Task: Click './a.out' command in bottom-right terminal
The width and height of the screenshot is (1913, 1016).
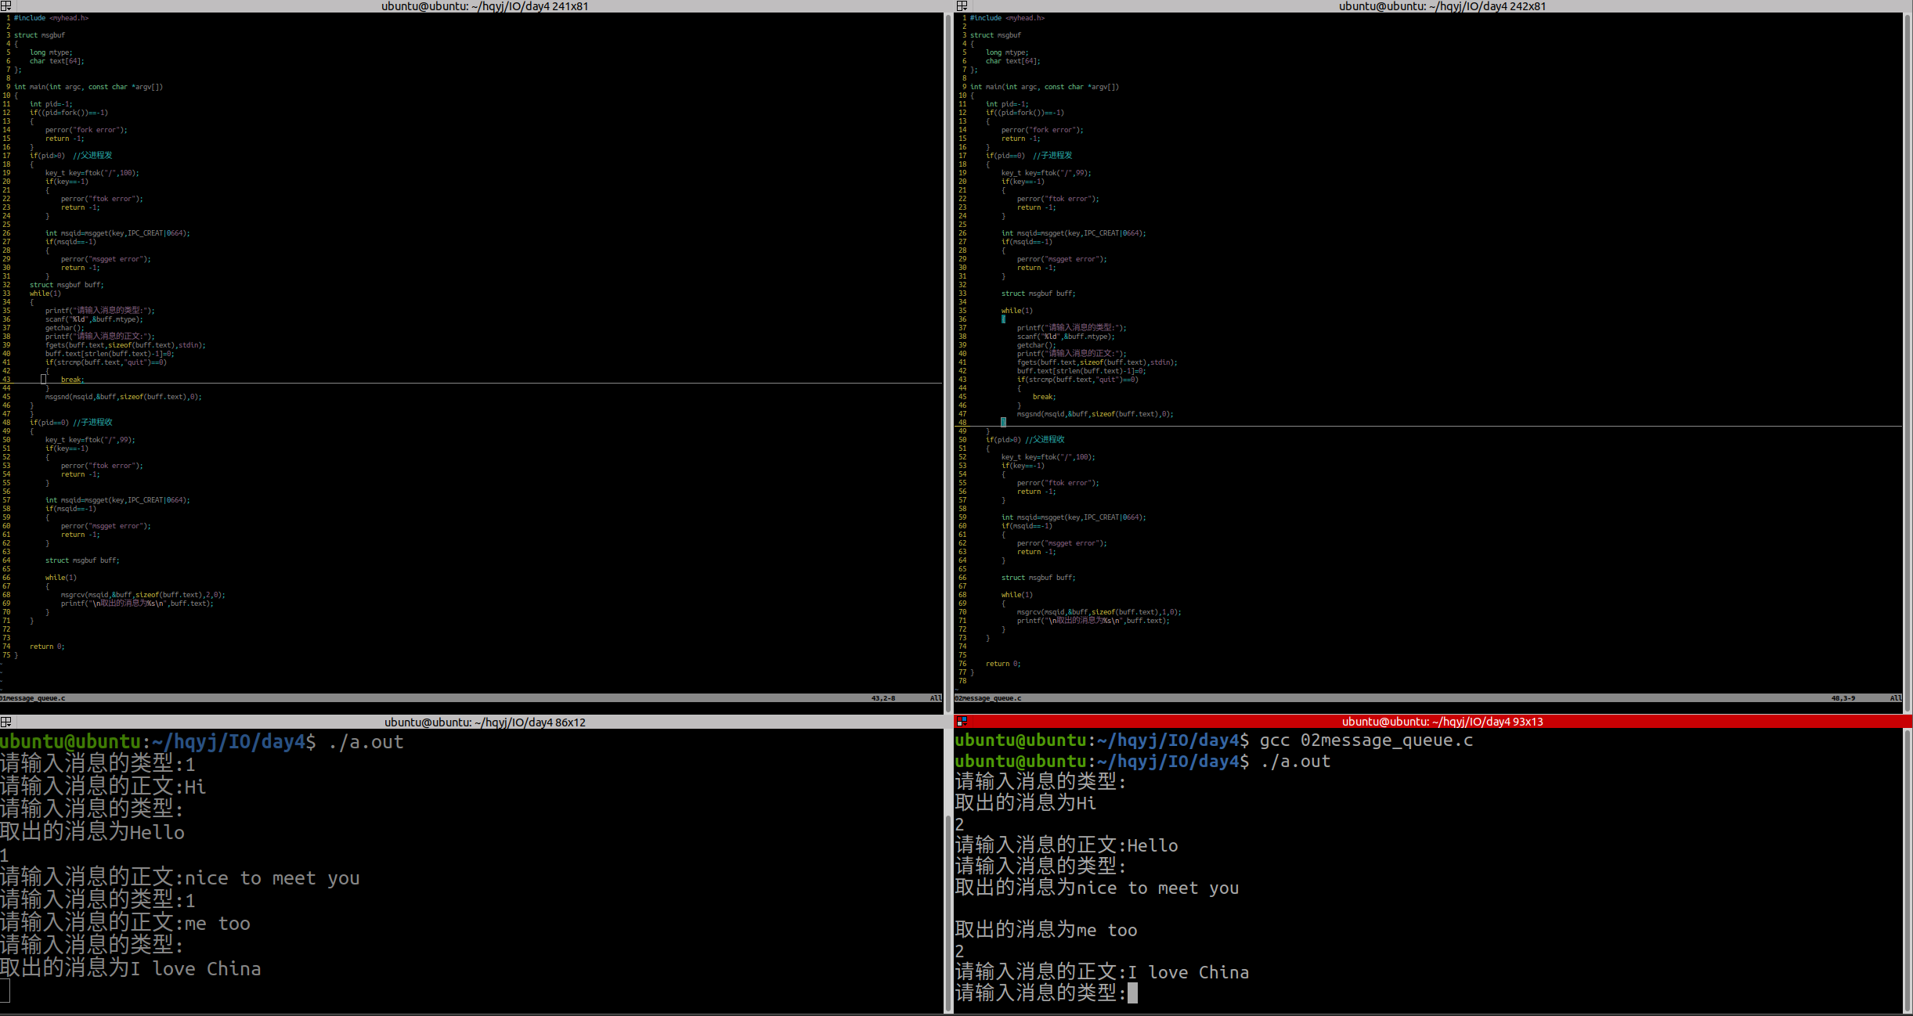Action: pos(1295,761)
